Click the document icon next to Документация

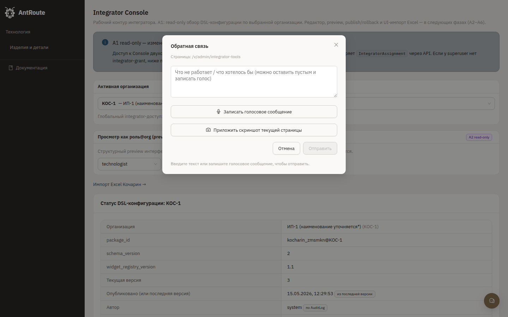[x=11, y=68]
